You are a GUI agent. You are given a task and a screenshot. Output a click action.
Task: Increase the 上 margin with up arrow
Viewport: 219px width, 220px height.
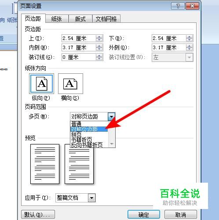[x=99, y=37]
